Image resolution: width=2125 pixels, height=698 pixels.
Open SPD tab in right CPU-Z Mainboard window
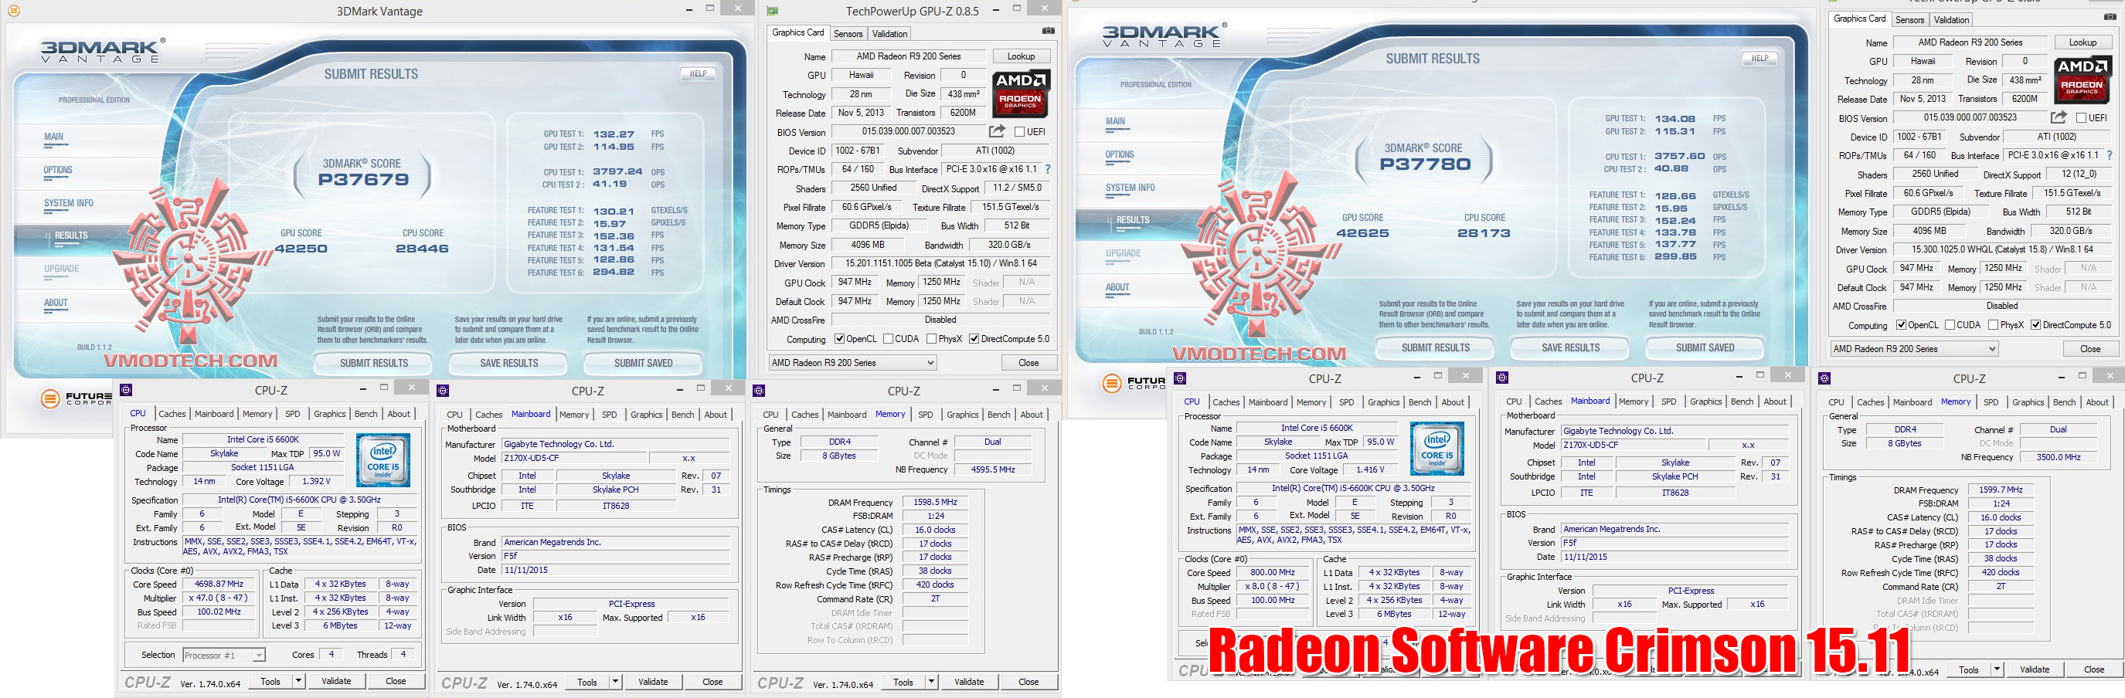[1669, 402]
